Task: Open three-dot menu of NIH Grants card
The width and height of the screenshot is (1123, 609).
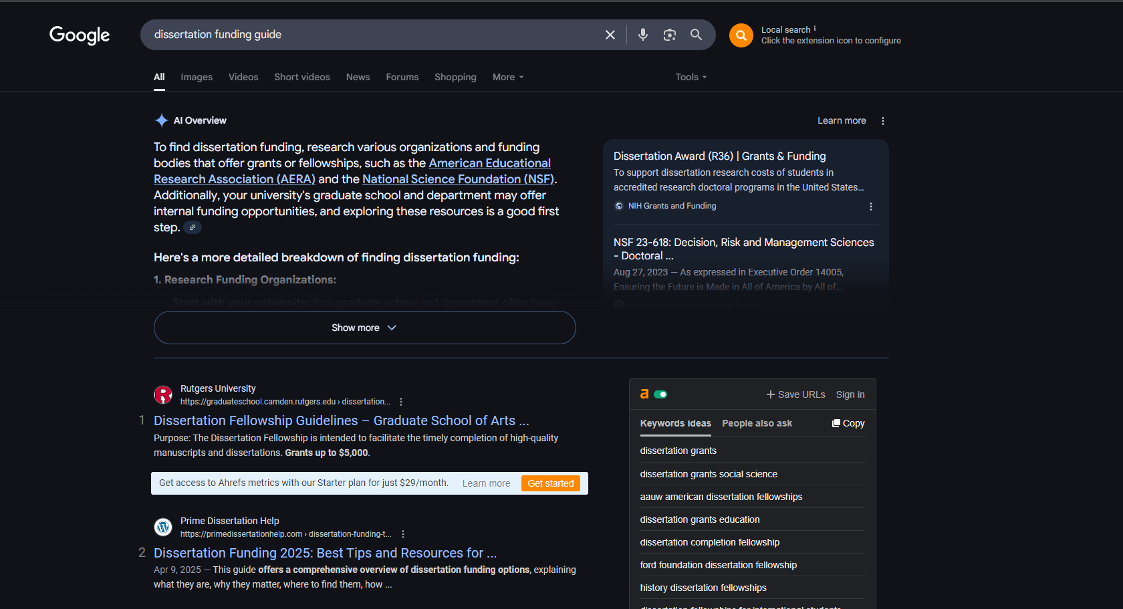Action: point(871,207)
